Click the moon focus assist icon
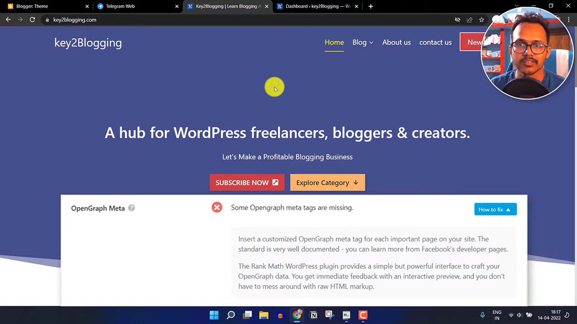 tap(567, 315)
